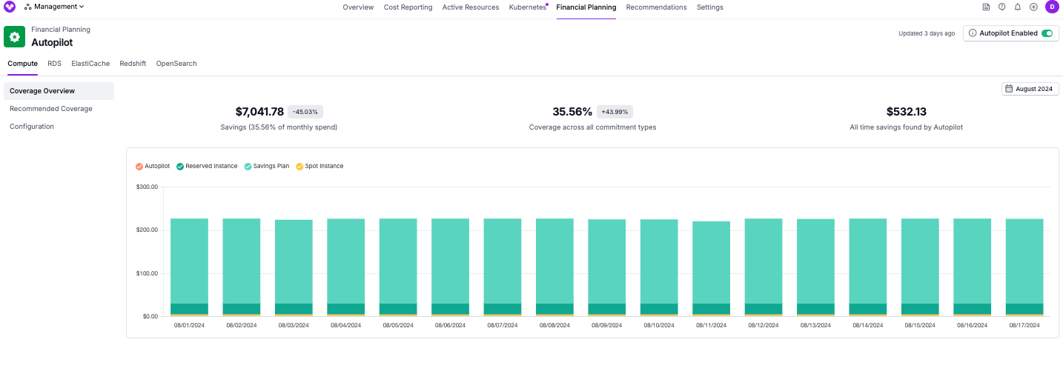Viewport: 1063px width, 371px height.
Task: Click the Coverage across all commitment types caption
Action: coord(592,127)
